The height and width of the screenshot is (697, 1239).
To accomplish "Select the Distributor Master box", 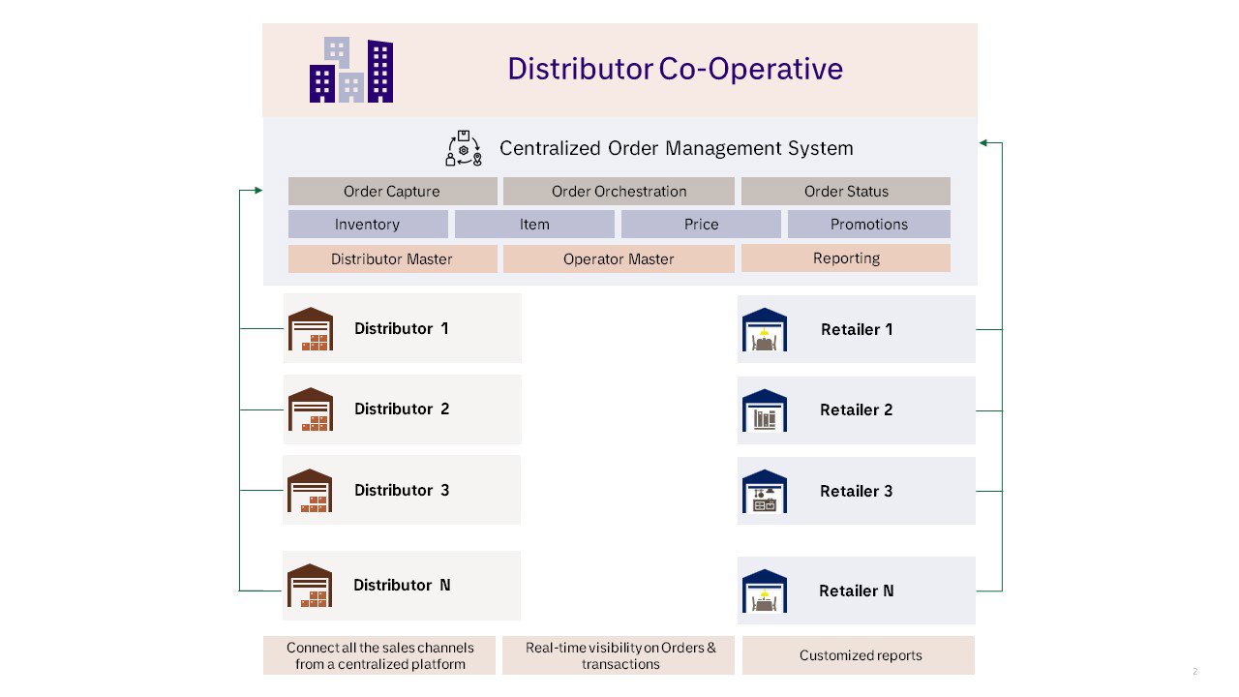I will pyautogui.click(x=392, y=258).
